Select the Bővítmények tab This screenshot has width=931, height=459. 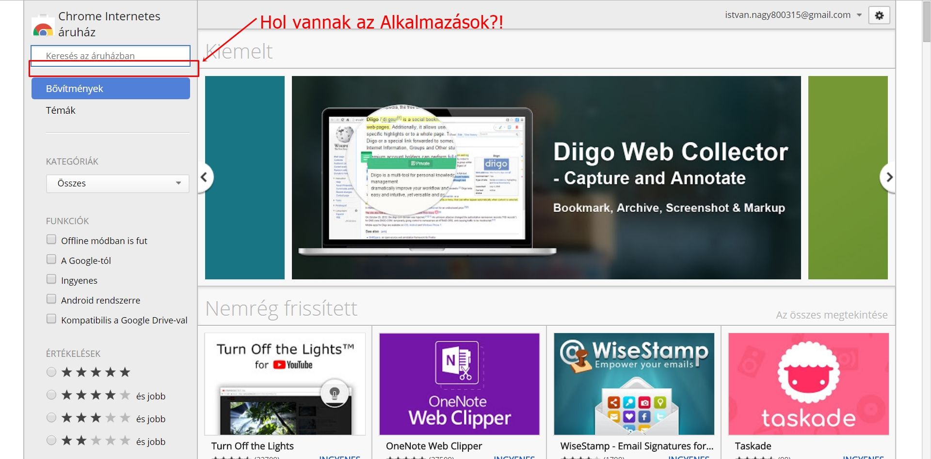click(x=111, y=89)
